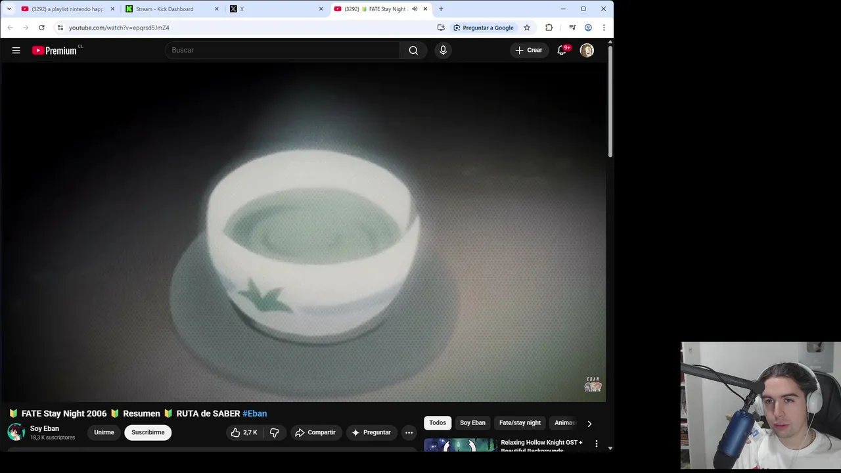Click the youtube.com address bar URL
This screenshot has height=473, width=841.
[119, 28]
